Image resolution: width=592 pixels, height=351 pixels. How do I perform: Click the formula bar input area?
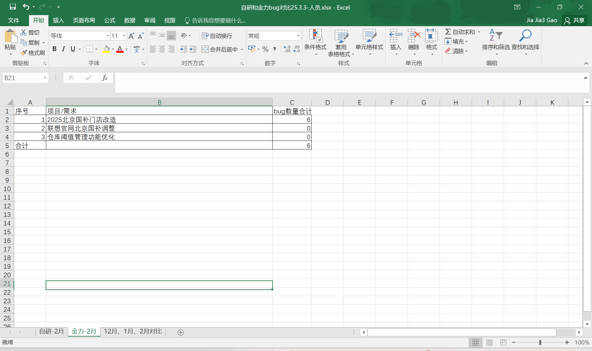[348, 82]
